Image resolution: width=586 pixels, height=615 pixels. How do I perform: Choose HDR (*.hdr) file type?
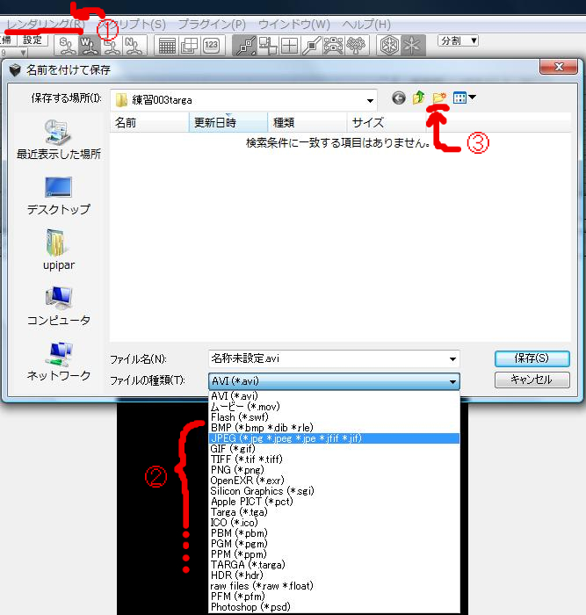click(x=334, y=575)
